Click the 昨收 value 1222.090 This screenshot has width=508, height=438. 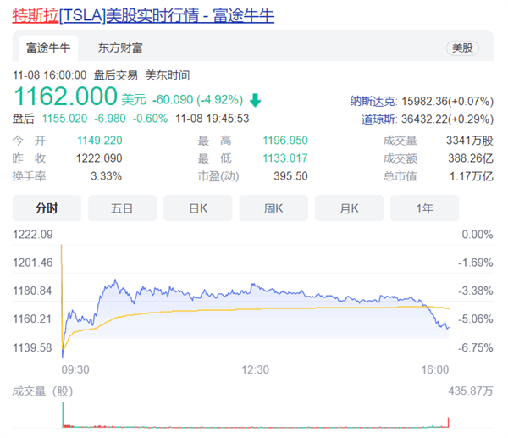(x=99, y=158)
